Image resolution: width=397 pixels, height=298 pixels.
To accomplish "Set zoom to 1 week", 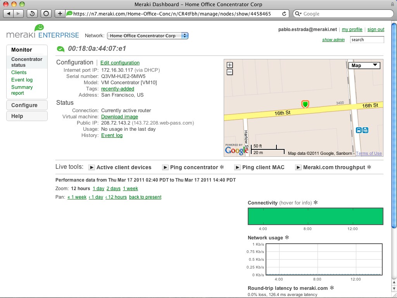I will (130, 189).
